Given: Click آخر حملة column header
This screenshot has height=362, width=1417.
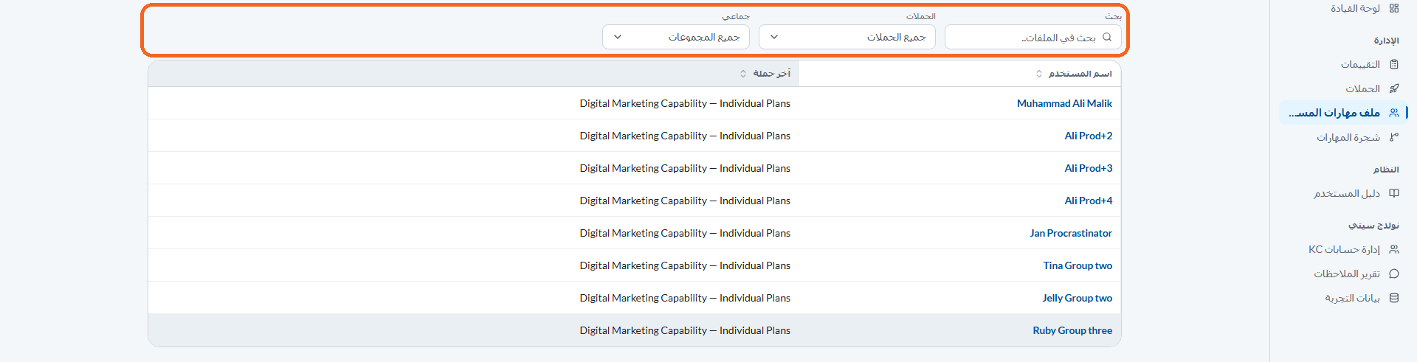Looking at the screenshot, I should pos(474,74).
